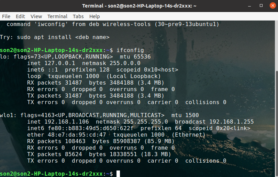Click the window title text in the title bar
Screen dimensions: 278x177
pyautogui.click(x=139, y=6)
